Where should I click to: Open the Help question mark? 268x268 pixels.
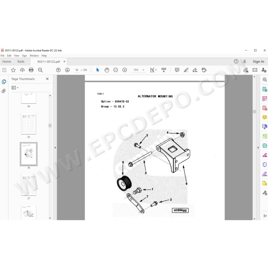coord(236,61)
